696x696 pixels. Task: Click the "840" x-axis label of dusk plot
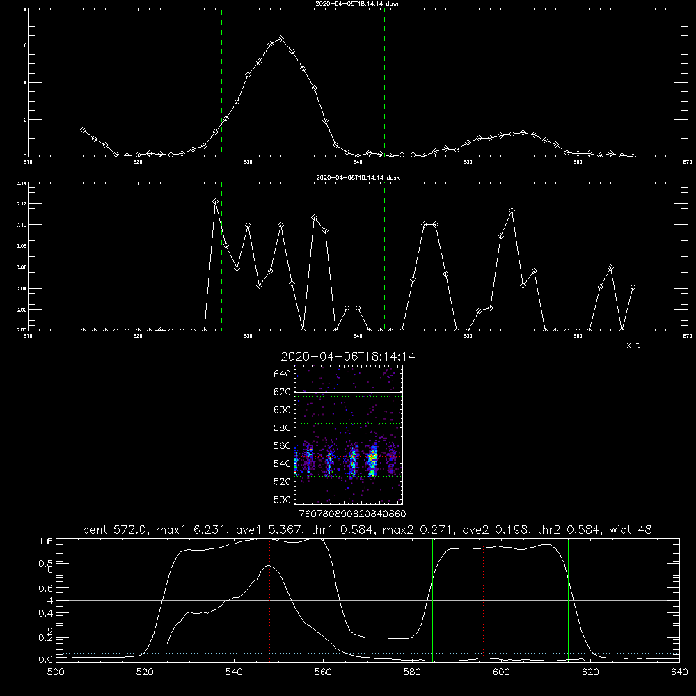pyautogui.click(x=358, y=336)
